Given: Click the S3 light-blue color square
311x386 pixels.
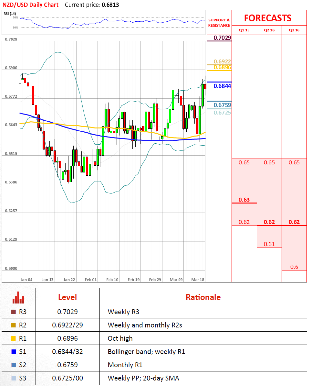Looking at the screenshot, I should click(x=14, y=378).
